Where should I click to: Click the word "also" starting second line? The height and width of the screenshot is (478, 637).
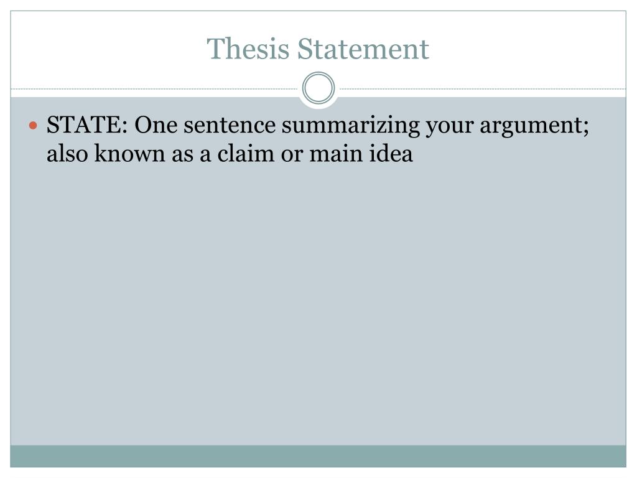67,154
